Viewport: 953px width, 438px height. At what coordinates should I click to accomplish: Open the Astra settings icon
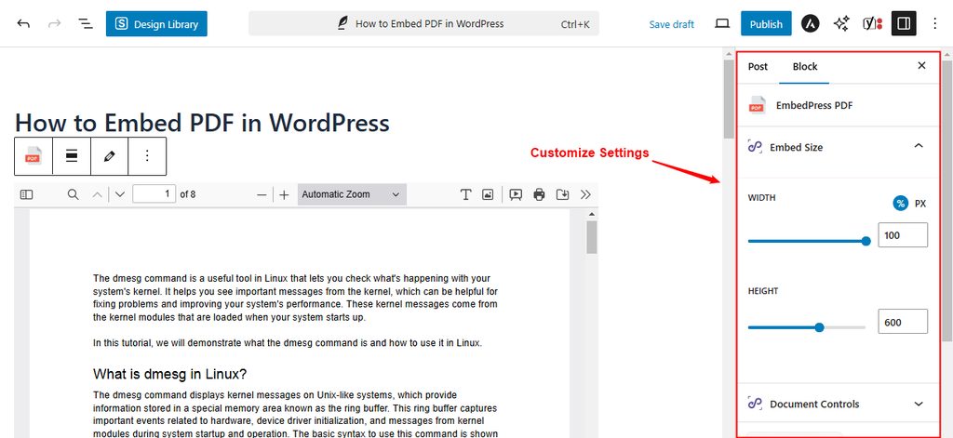point(811,23)
